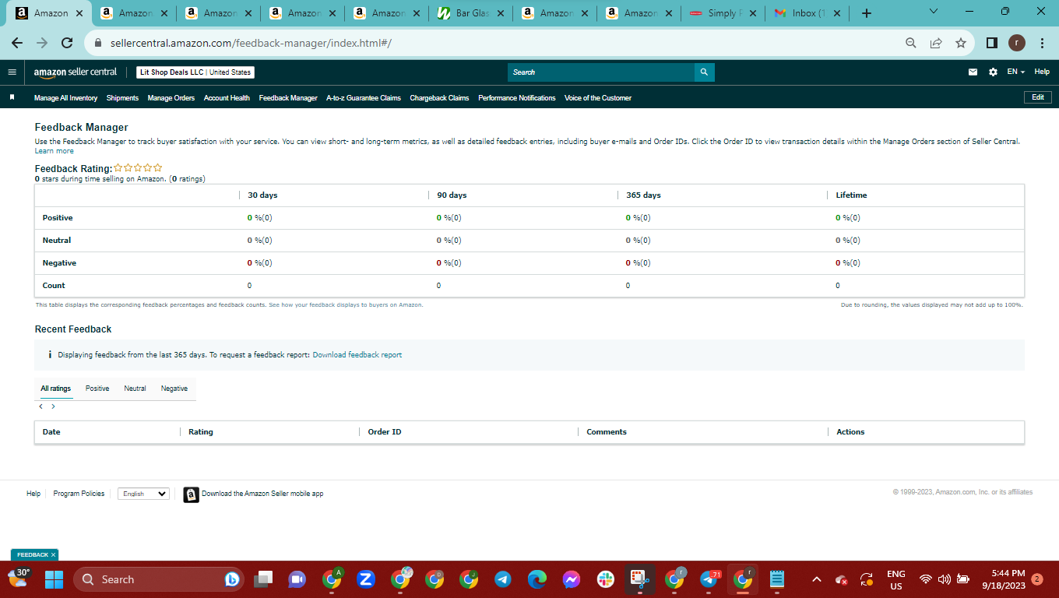The width and height of the screenshot is (1059, 598).
Task: Open A-to-z Guarantee Claims
Action: coord(364,98)
